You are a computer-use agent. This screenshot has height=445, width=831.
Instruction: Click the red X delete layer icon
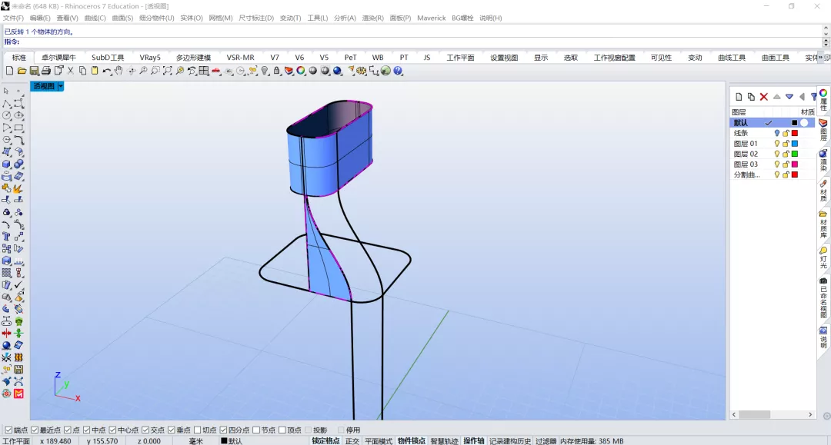click(764, 96)
